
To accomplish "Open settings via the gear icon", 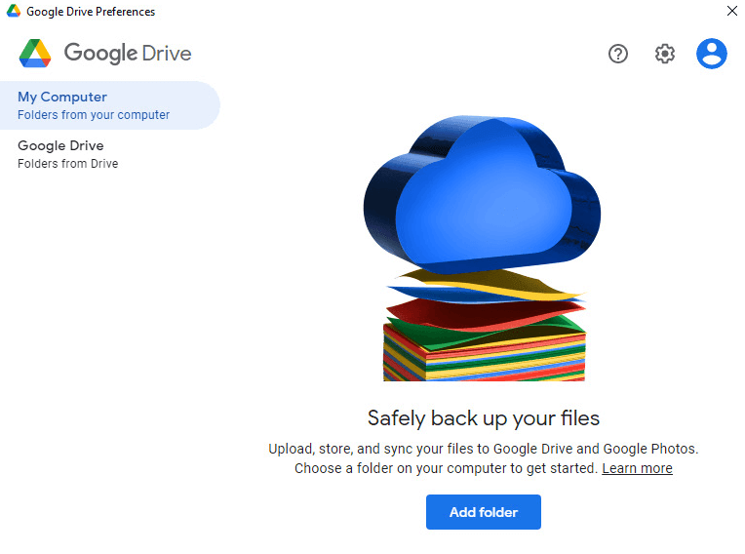I will point(665,54).
